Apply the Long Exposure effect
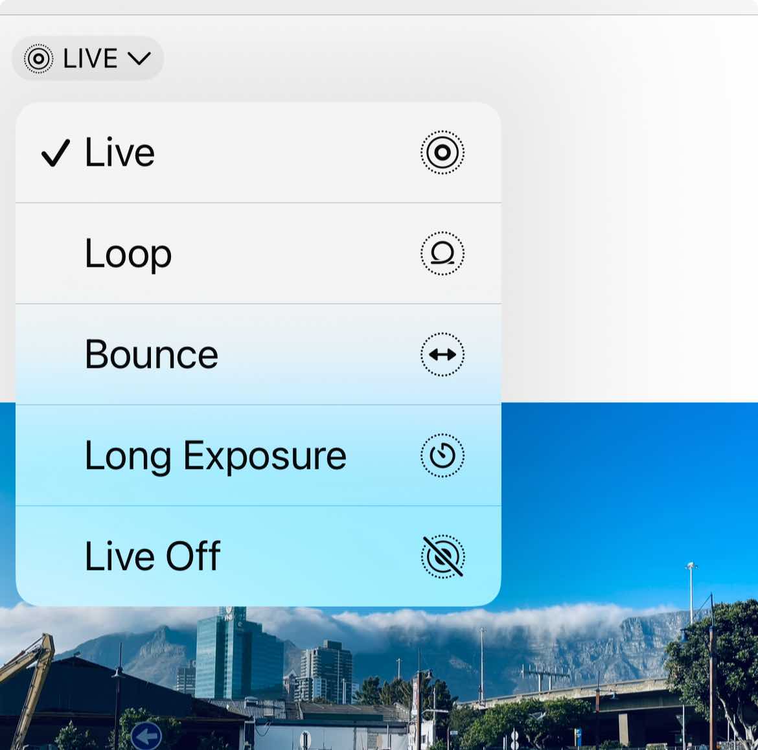Screen dimensions: 758x750 click(258, 455)
